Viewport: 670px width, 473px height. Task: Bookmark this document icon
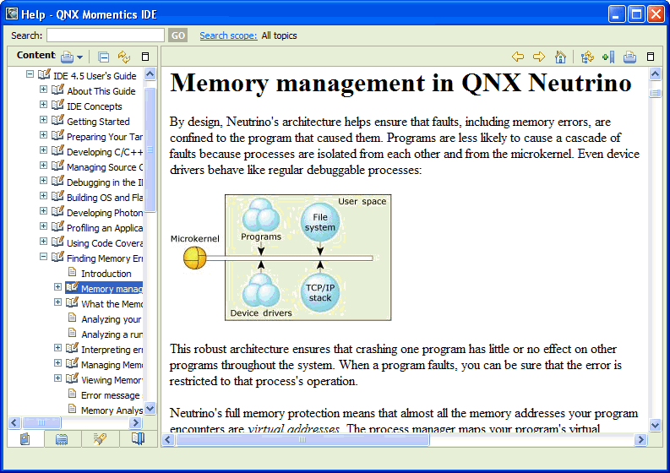coord(607,57)
